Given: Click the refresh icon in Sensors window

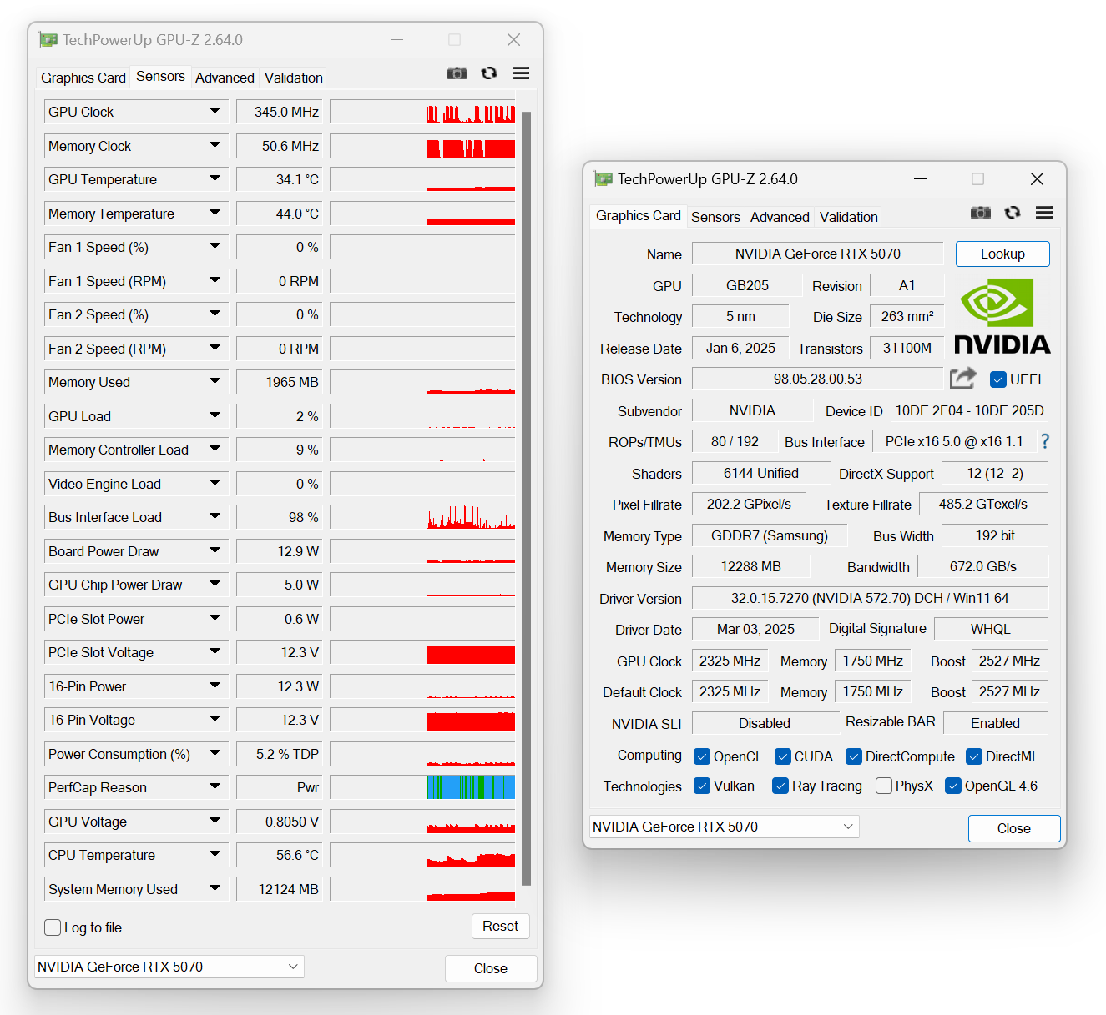Looking at the screenshot, I should pos(489,73).
